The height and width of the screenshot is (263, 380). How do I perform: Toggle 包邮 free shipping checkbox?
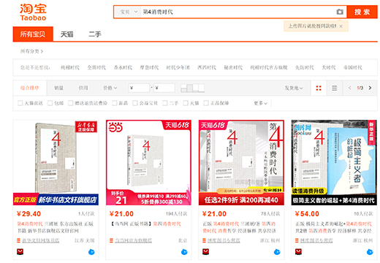coord(50,103)
